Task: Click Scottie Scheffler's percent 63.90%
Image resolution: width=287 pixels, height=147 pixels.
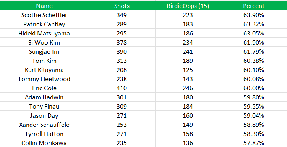Action: [x=253, y=15]
